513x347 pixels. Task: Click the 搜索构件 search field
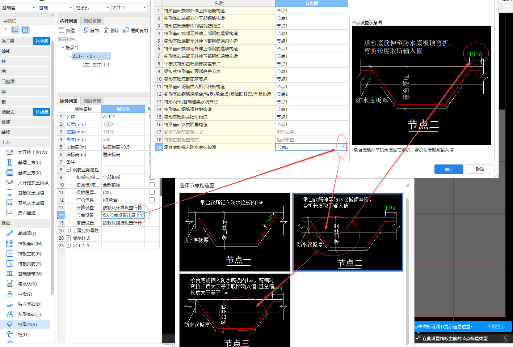click(104, 39)
